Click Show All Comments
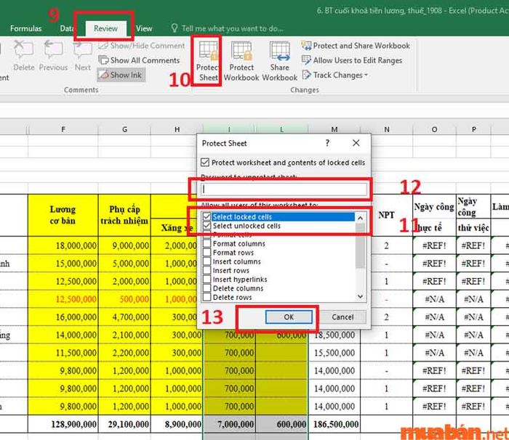The width and height of the screenshot is (509, 440). tap(139, 60)
